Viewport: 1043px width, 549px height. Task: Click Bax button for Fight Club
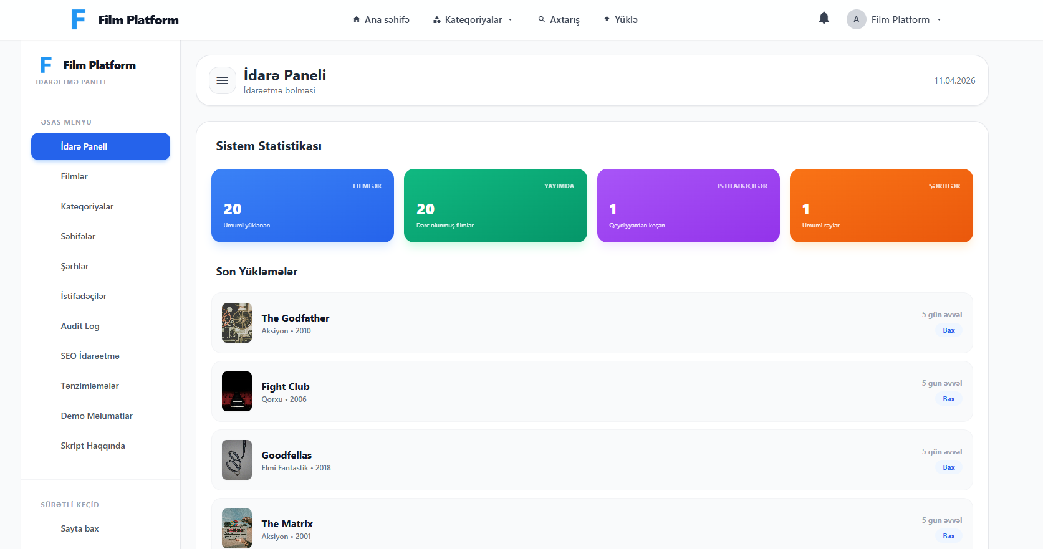click(x=948, y=399)
